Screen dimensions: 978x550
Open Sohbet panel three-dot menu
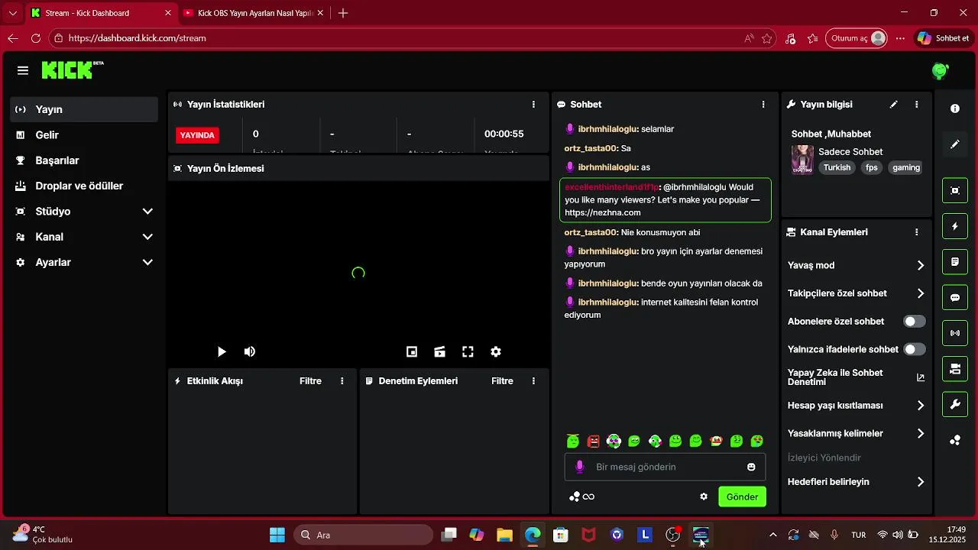763,104
